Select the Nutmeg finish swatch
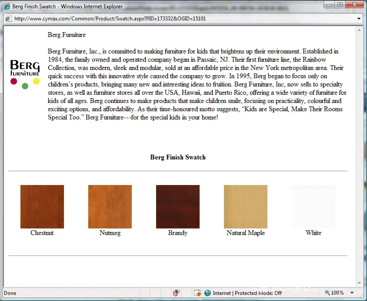367x301 pixels. pos(110,207)
